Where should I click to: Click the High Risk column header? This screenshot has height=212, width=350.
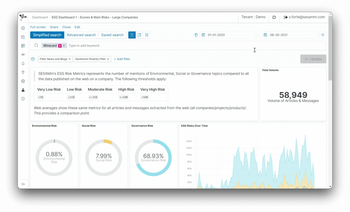(126, 90)
